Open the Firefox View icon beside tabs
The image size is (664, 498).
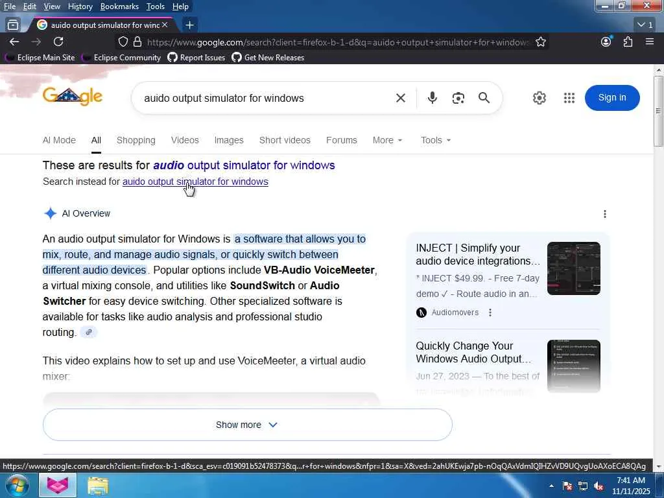point(13,25)
